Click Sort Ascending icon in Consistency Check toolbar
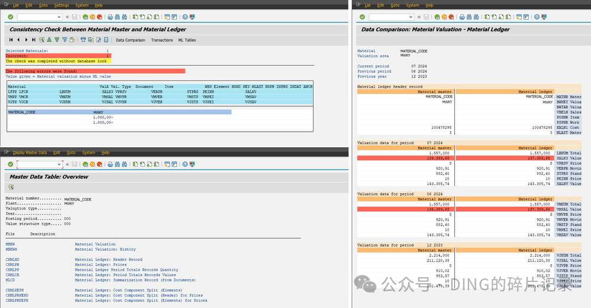 point(49,40)
